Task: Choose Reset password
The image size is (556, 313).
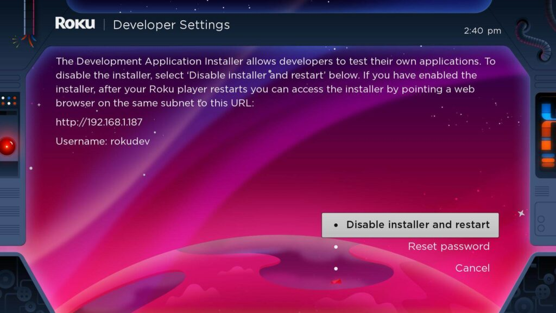Action: coord(448,246)
